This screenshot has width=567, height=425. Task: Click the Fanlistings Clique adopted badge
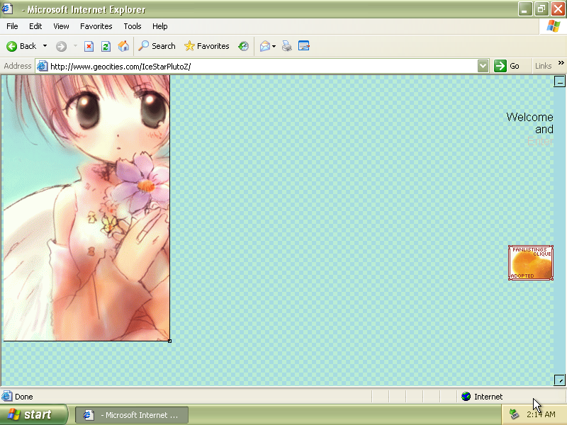coord(531,263)
